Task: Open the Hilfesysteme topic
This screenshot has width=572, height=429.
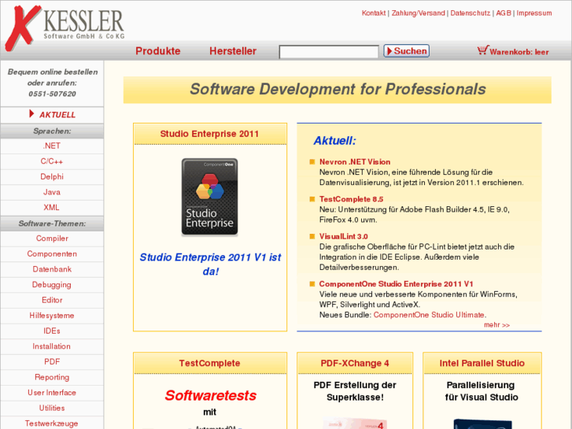Action: (52, 316)
